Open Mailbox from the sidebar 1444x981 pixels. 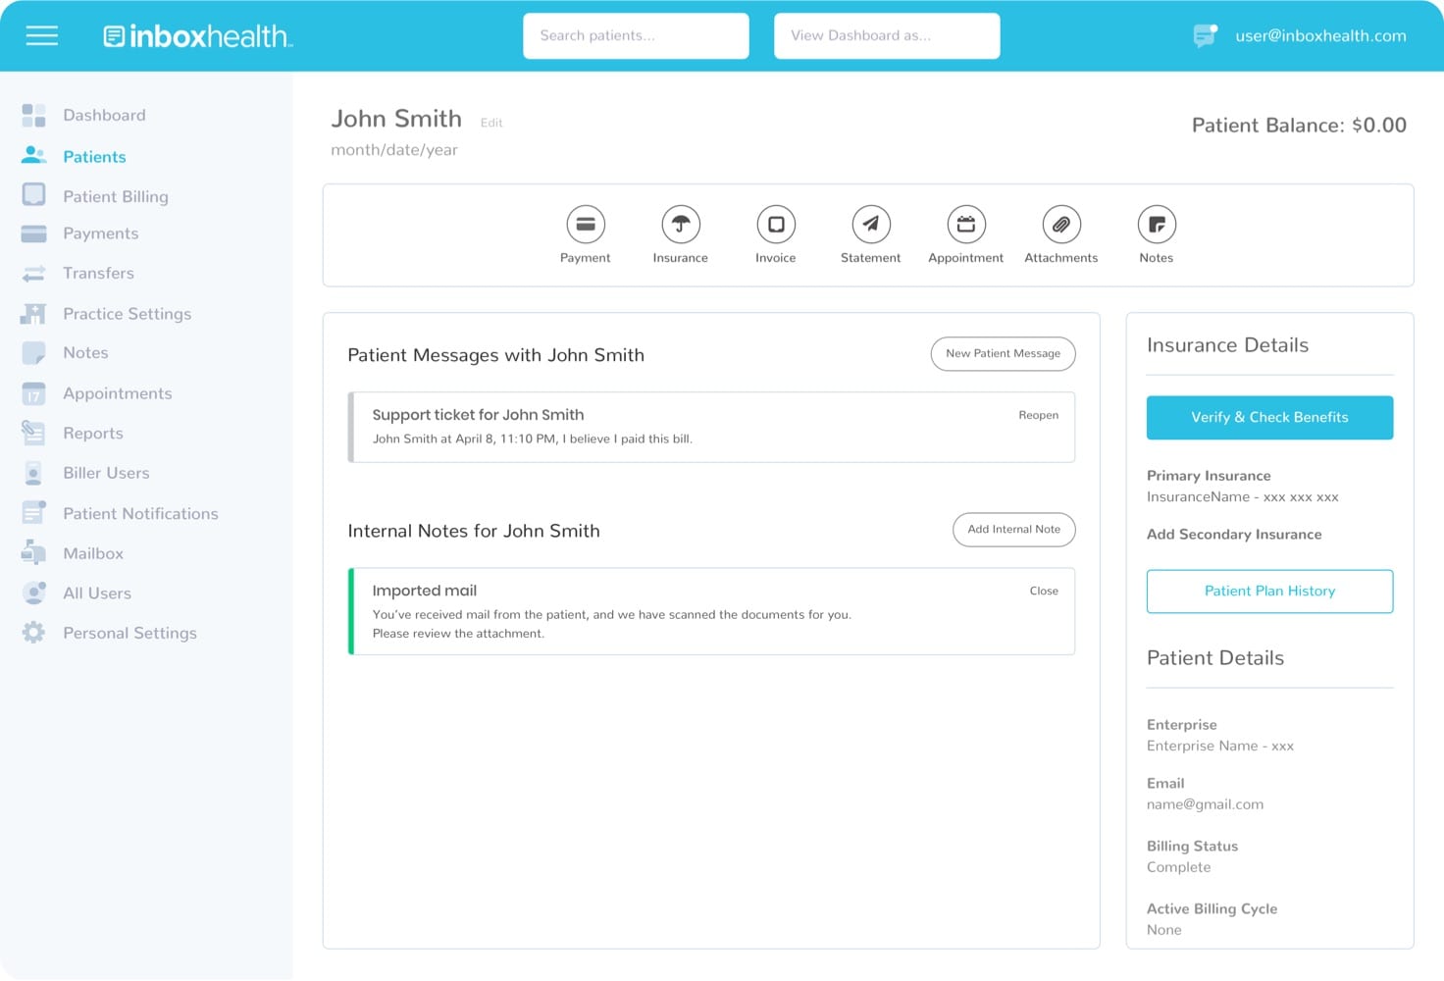[93, 553]
